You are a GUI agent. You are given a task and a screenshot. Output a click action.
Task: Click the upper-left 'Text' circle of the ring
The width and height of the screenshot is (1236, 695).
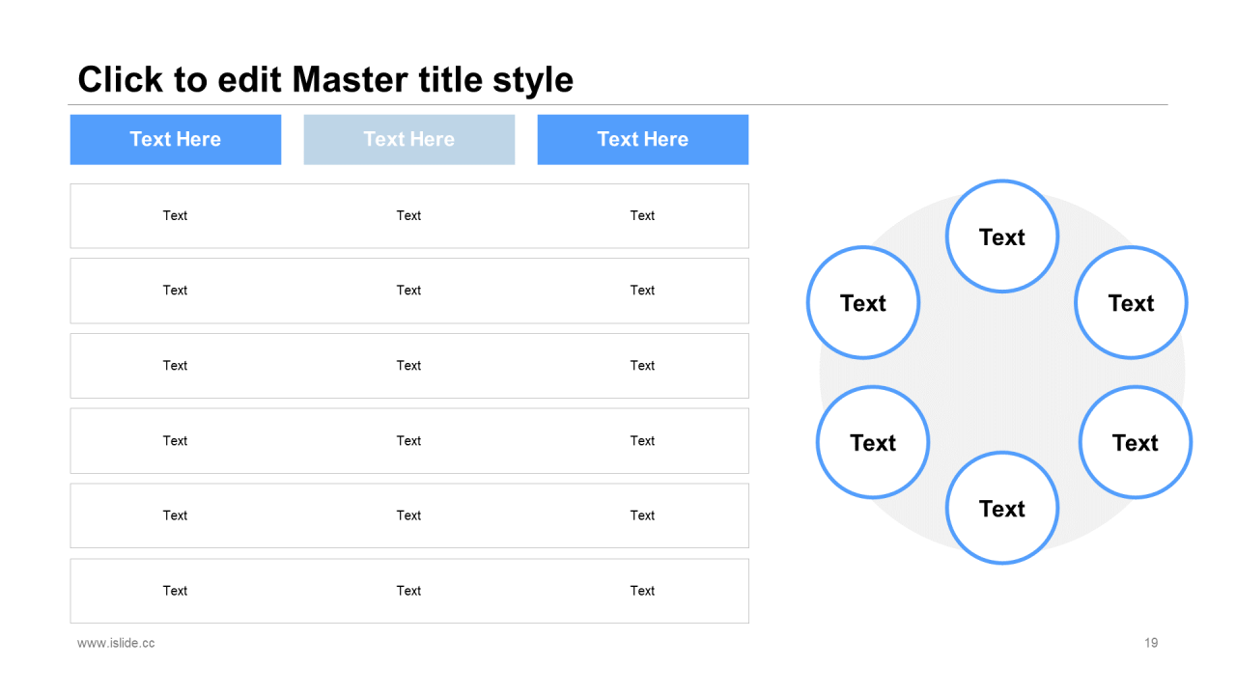coord(863,303)
